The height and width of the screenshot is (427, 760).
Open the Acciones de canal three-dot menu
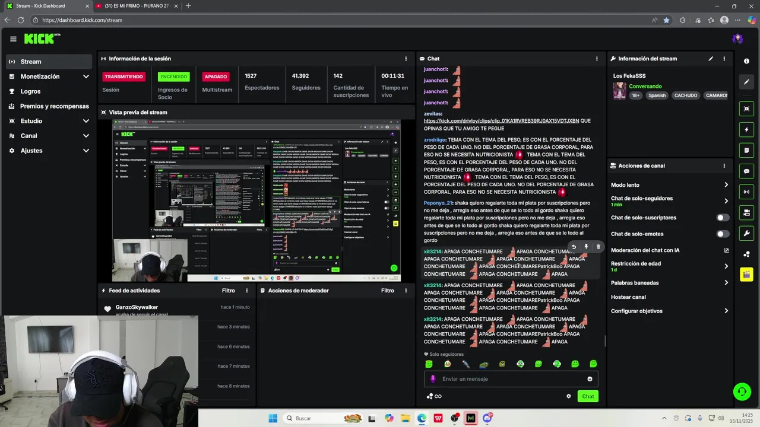724,166
